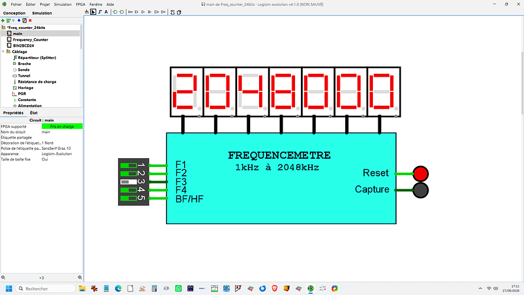524x295 pixels.
Task: Toggle DIP switch 4 for F4
Action: click(129, 190)
